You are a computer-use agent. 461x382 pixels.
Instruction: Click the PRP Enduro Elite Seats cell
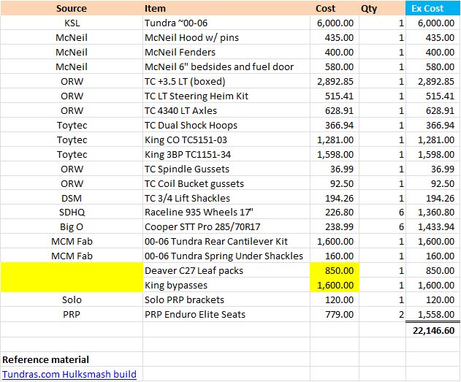(x=226, y=314)
